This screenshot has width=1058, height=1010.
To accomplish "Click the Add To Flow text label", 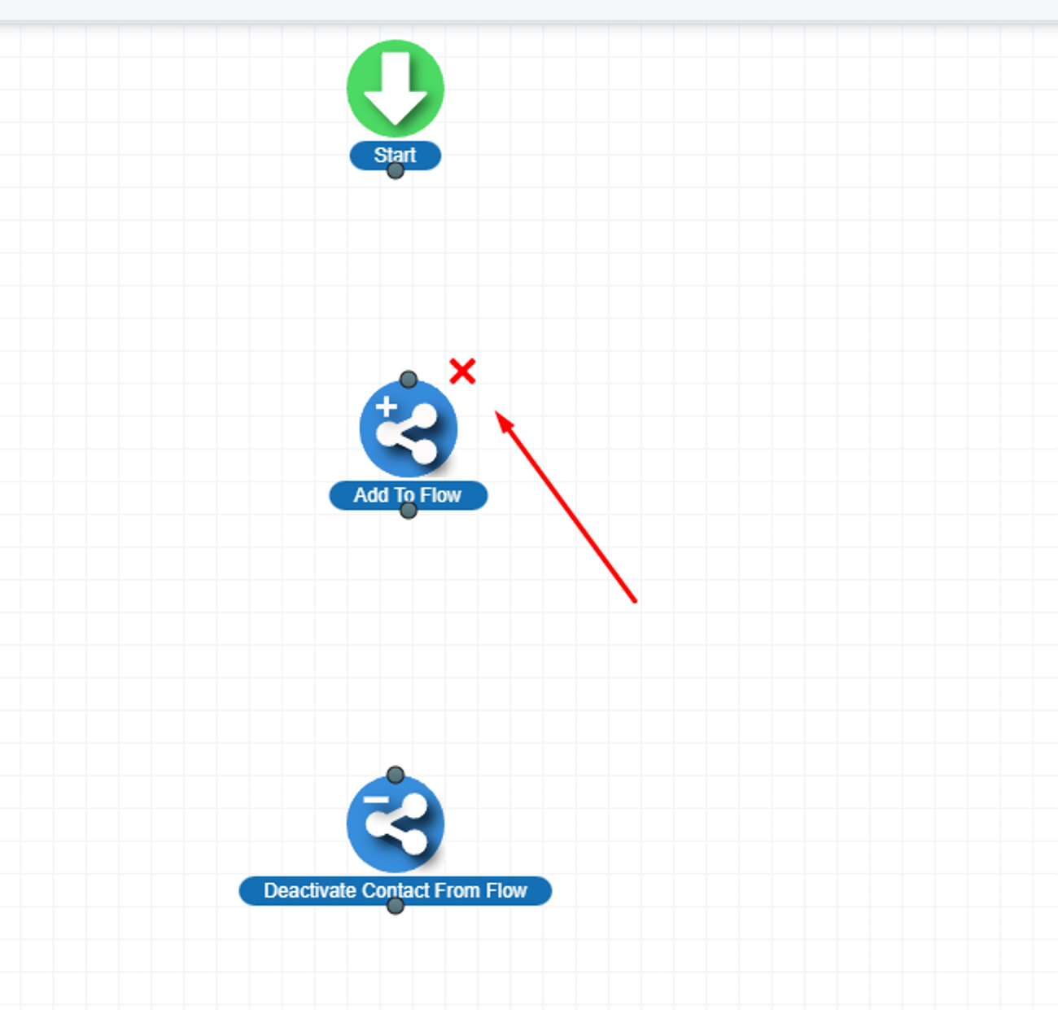I will 407,494.
